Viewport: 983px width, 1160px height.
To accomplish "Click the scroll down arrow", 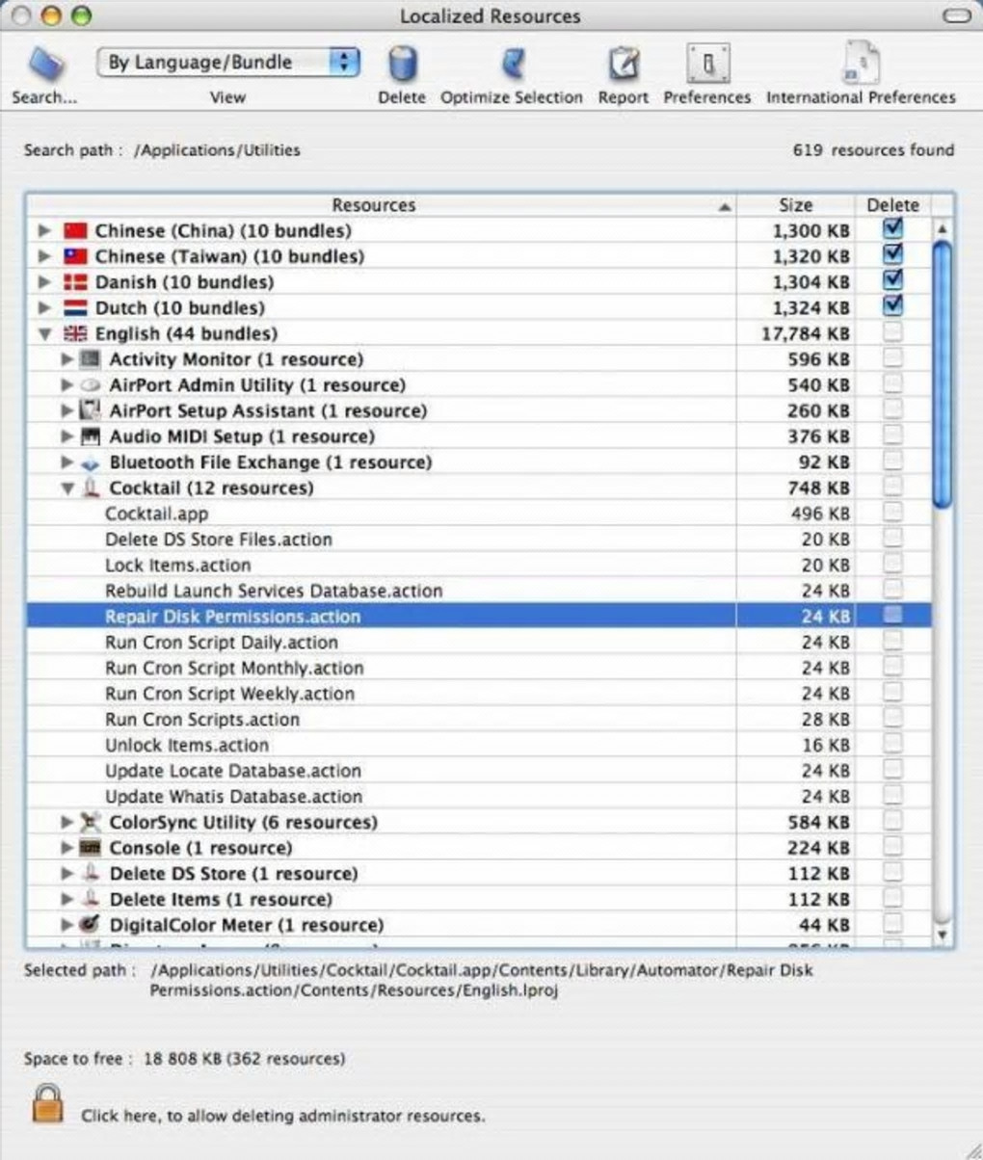I will click(943, 934).
